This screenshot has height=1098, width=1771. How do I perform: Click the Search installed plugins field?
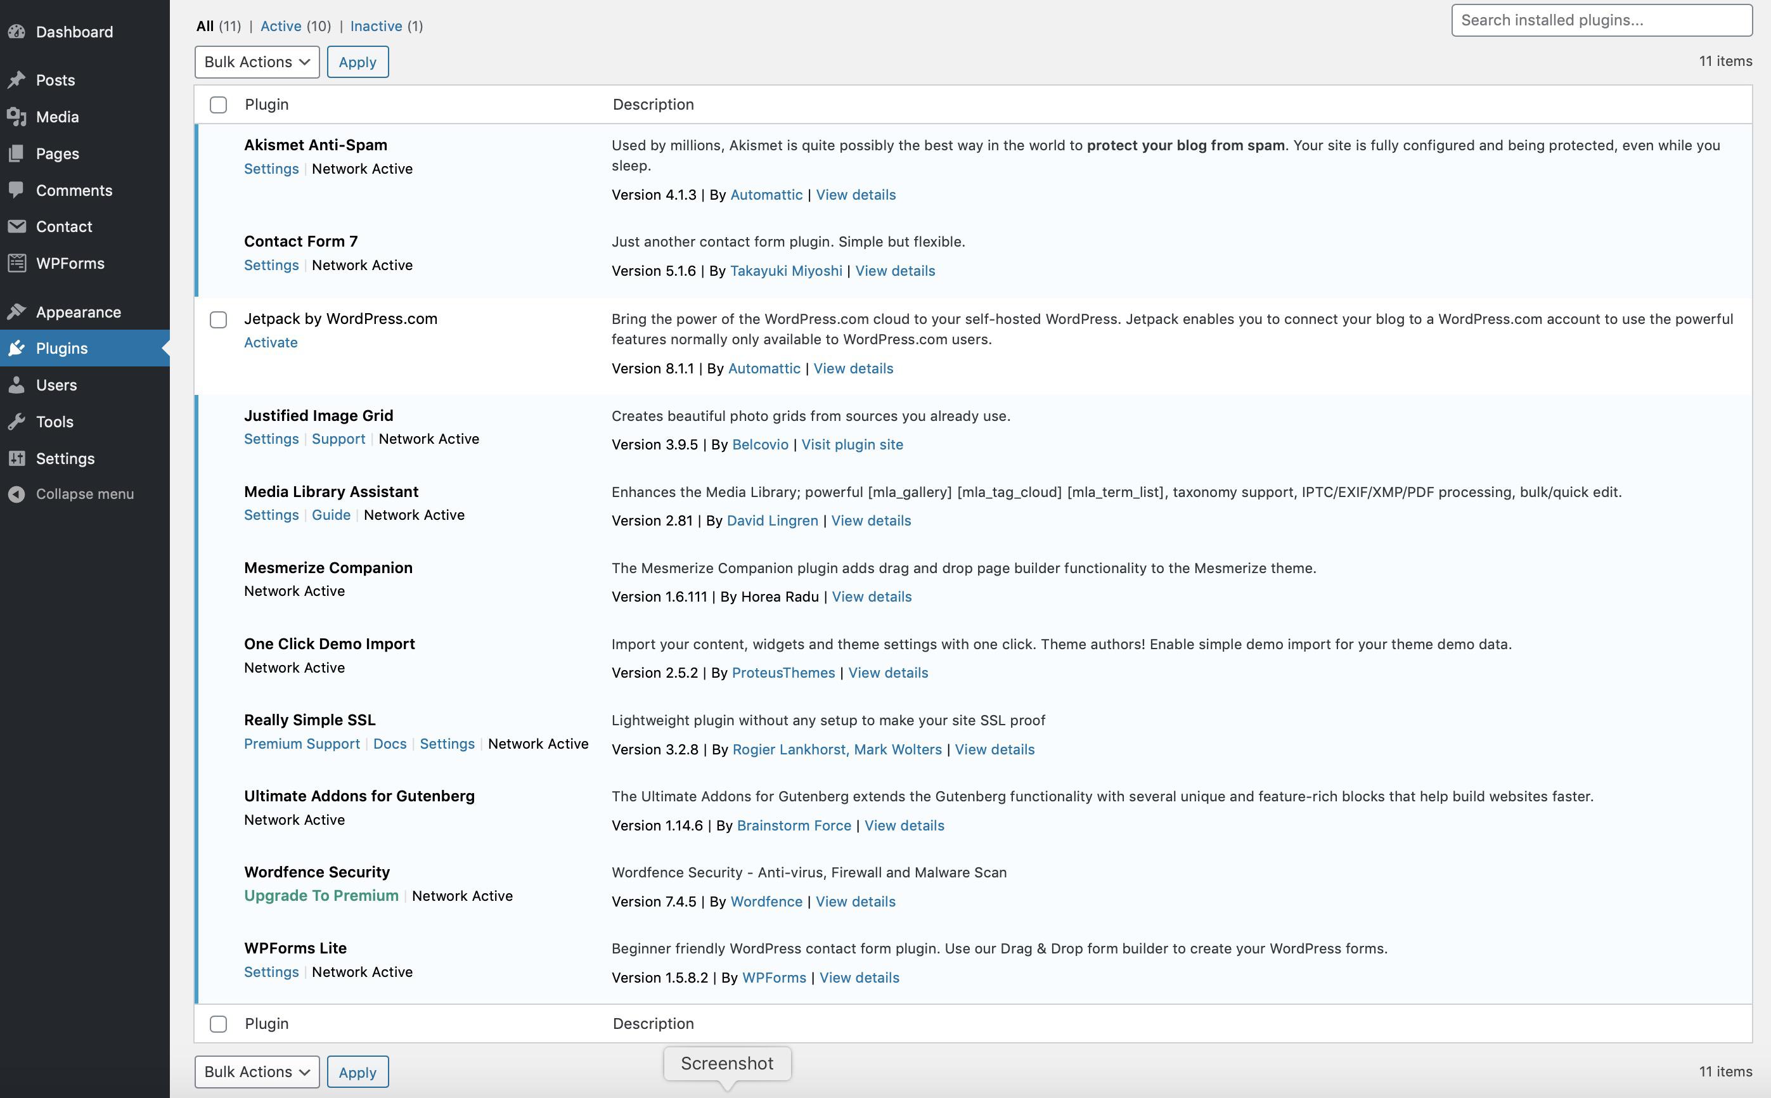click(x=1601, y=20)
